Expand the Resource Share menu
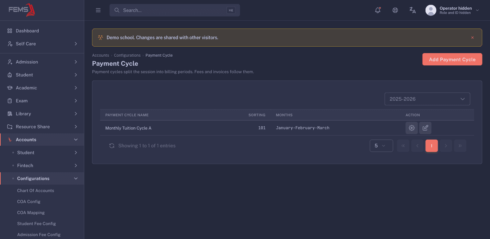 tap(42, 127)
